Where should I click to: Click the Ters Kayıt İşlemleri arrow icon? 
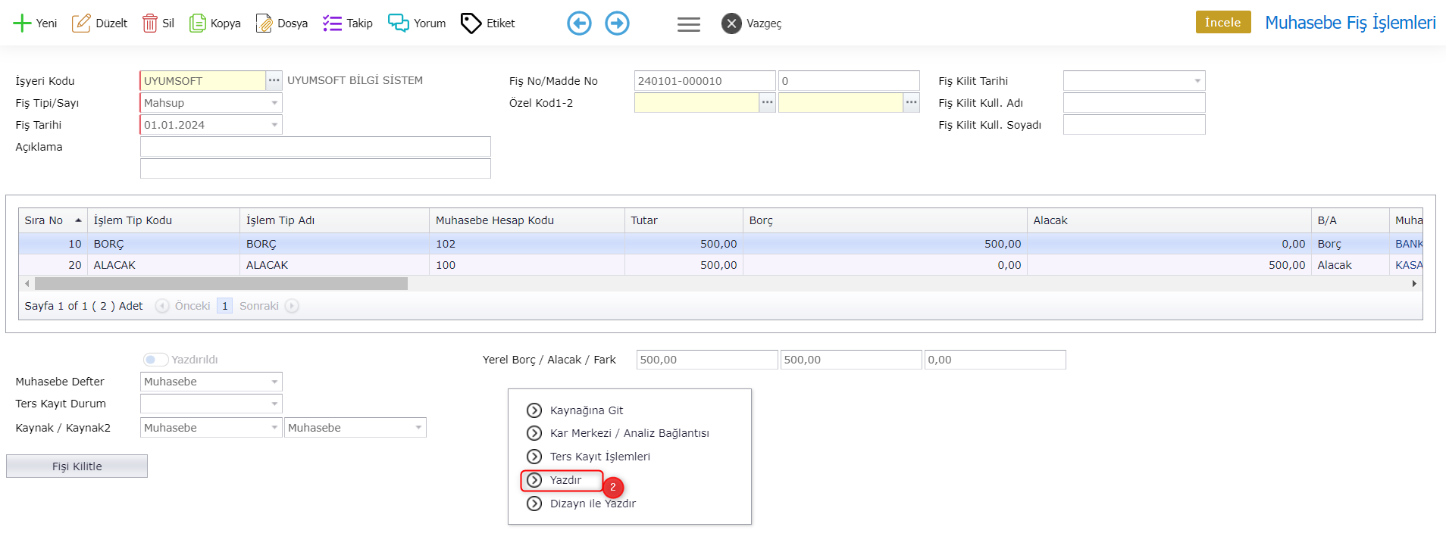click(x=534, y=457)
